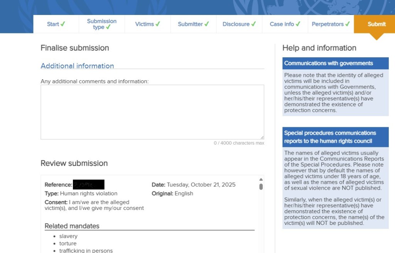This screenshot has width=395, height=253.
Task: Click the trafficking in persons mandate
Action: point(86,250)
